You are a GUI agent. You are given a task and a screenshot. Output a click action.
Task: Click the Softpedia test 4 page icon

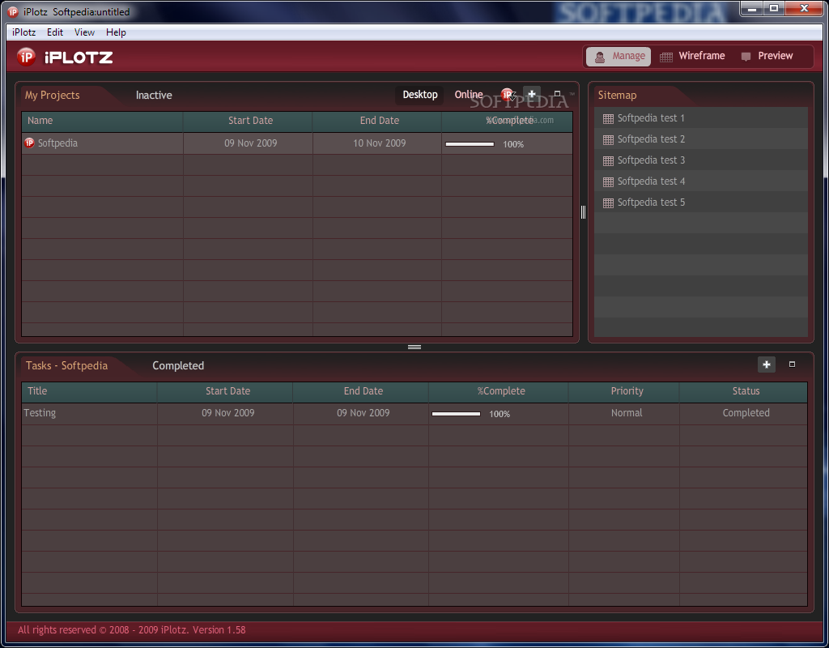608,182
